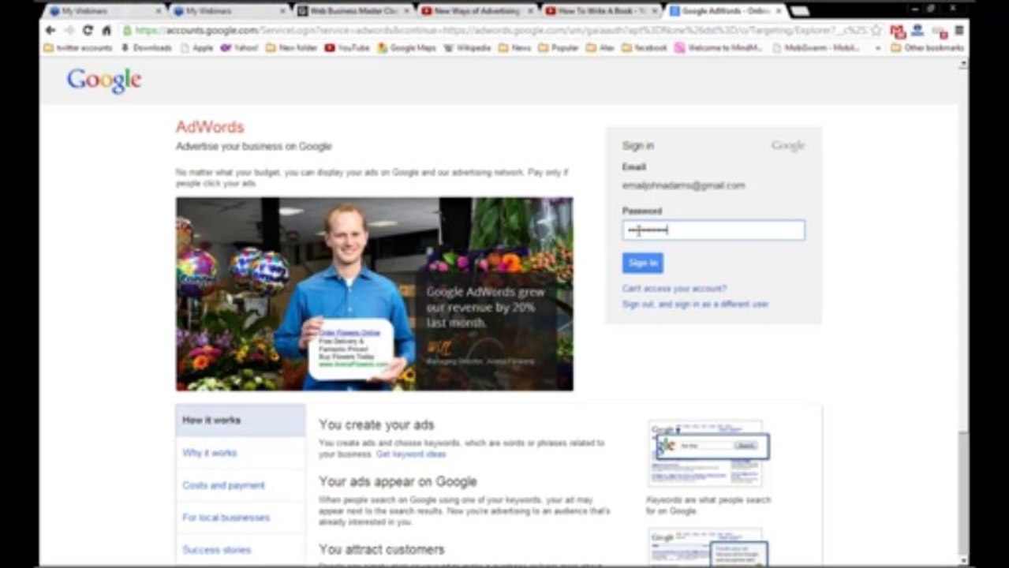1009x568 pixels.
Task: Click the florist AdWords promo image
Action: pyautogui.click(x=375, y=293)
